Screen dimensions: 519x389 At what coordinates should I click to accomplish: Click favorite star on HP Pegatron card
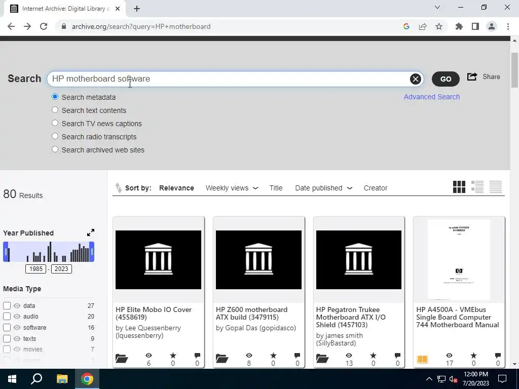click(x=374, y=356)
